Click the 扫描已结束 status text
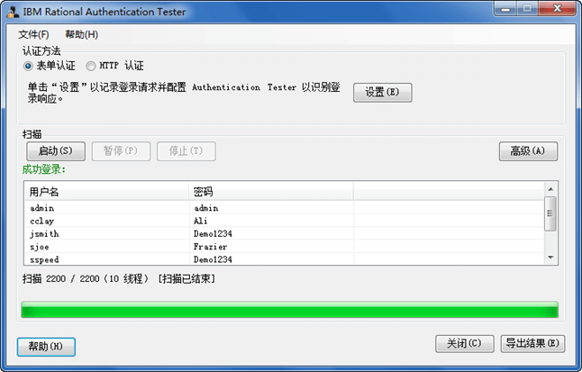Viewport: 582px width, 372px height. coord(186,278)
